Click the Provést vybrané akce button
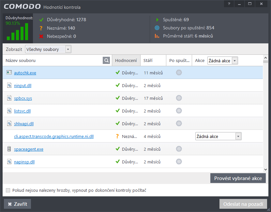The height and width of the screenshot is (212, 271). tap(238, 178)
